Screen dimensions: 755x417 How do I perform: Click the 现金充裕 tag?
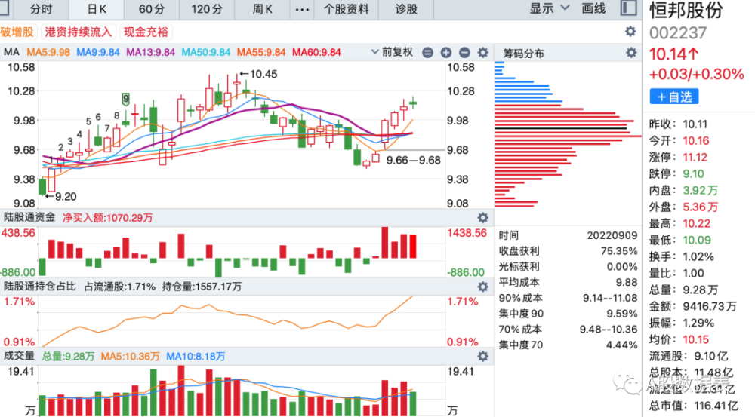[146, 32]
